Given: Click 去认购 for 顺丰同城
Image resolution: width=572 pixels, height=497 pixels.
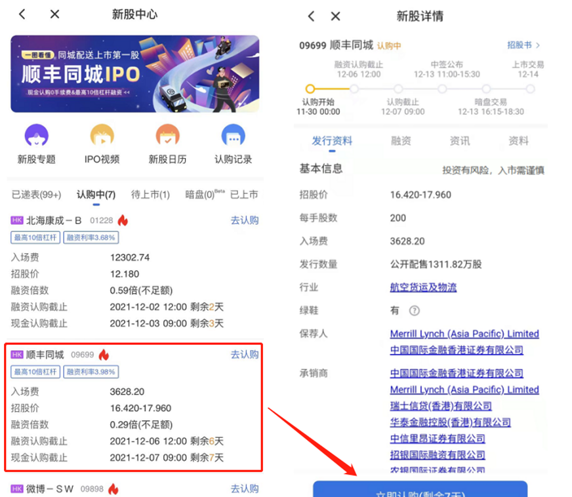Looking at the screenshot, I should click(245, 355).
